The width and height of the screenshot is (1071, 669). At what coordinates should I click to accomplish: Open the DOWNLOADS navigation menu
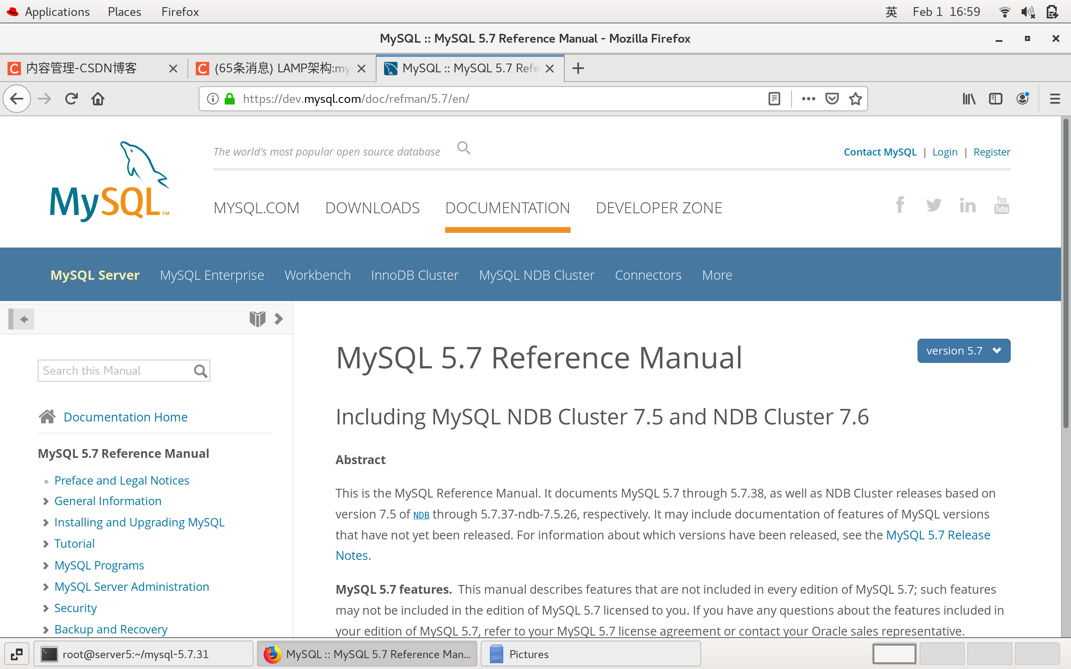(x=372, y=208)
